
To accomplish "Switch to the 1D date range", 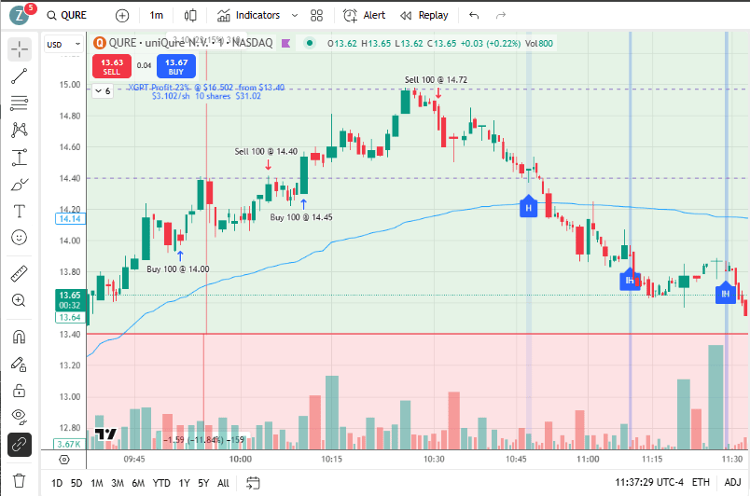I will point(57,483).
